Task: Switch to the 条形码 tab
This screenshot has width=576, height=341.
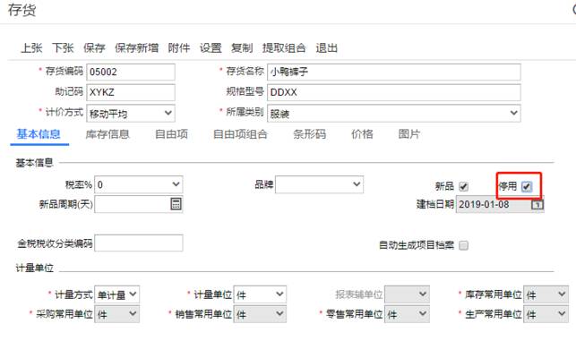Action: click(309, 134)
